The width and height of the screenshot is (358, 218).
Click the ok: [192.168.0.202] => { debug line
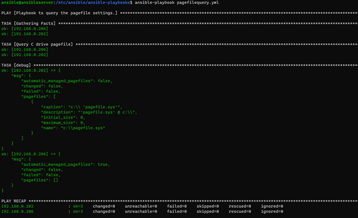pos(31,71)
